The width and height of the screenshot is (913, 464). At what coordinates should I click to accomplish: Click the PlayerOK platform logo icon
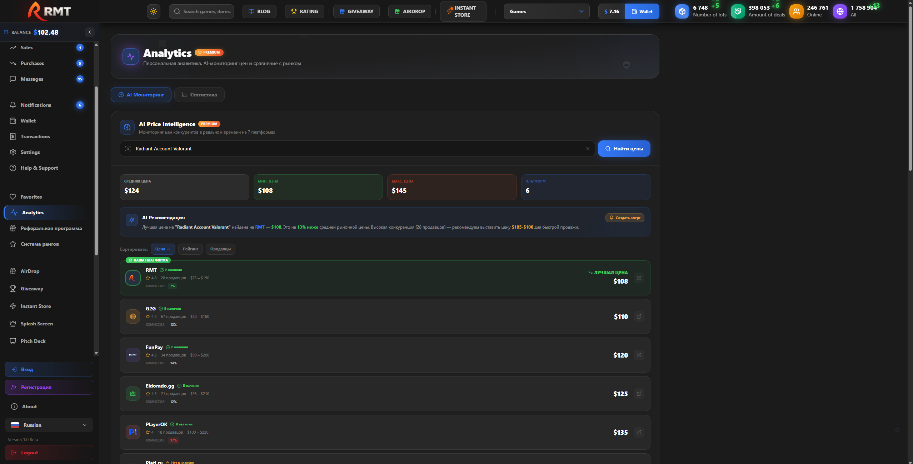[133, 432]
